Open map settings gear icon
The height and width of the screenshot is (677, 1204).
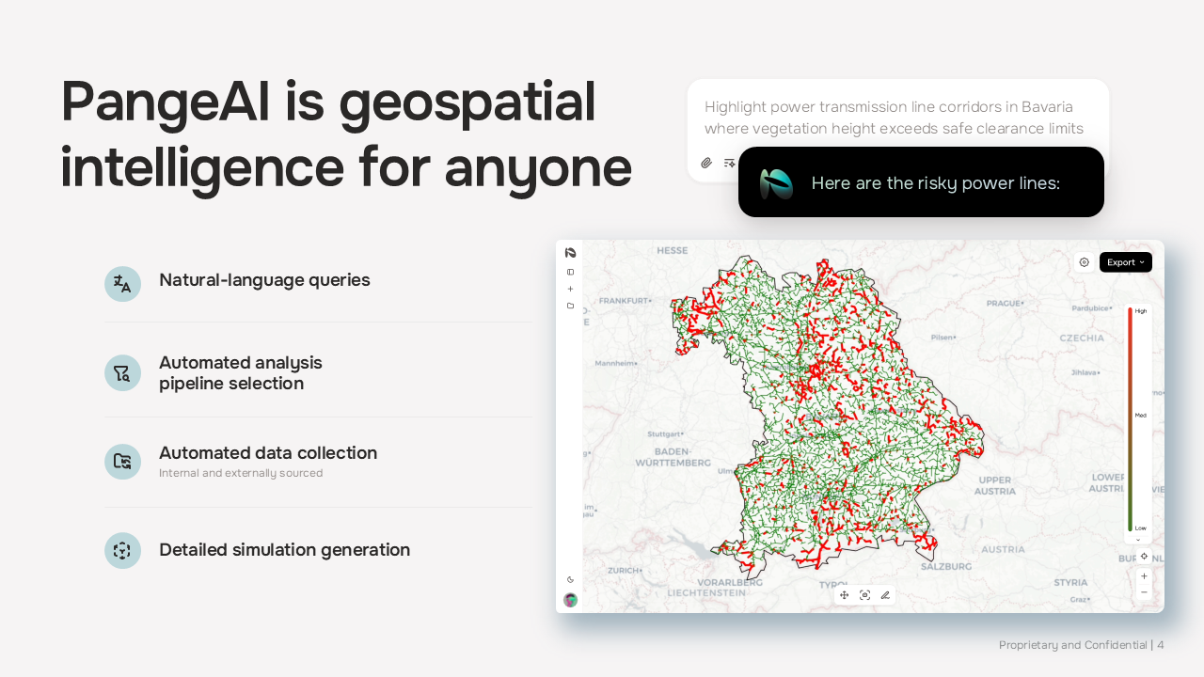point(1084,262)
